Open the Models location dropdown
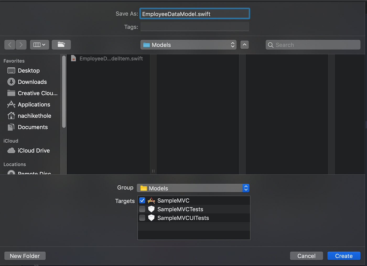This screenshot has width=367, height=266. coord(188,45)
